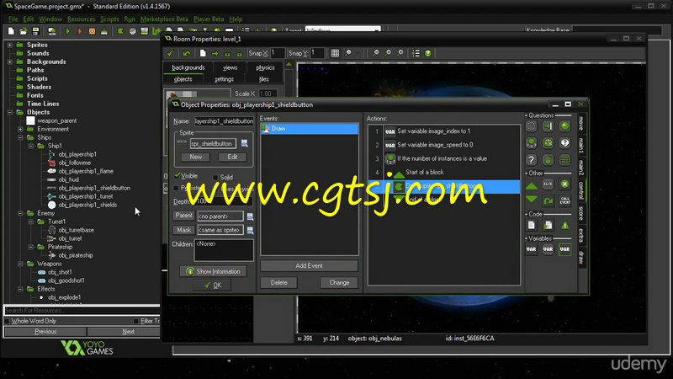This screenshot has width=673, height=379.
Task: Run the game in debug mode (orange arrow)
Action: coord(79,31)
